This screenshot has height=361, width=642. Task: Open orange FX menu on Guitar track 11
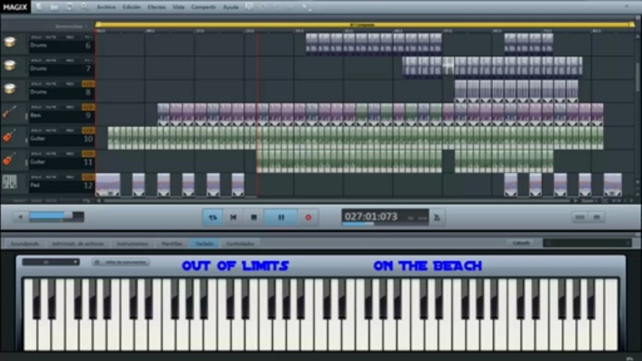(x=88, y=154)
